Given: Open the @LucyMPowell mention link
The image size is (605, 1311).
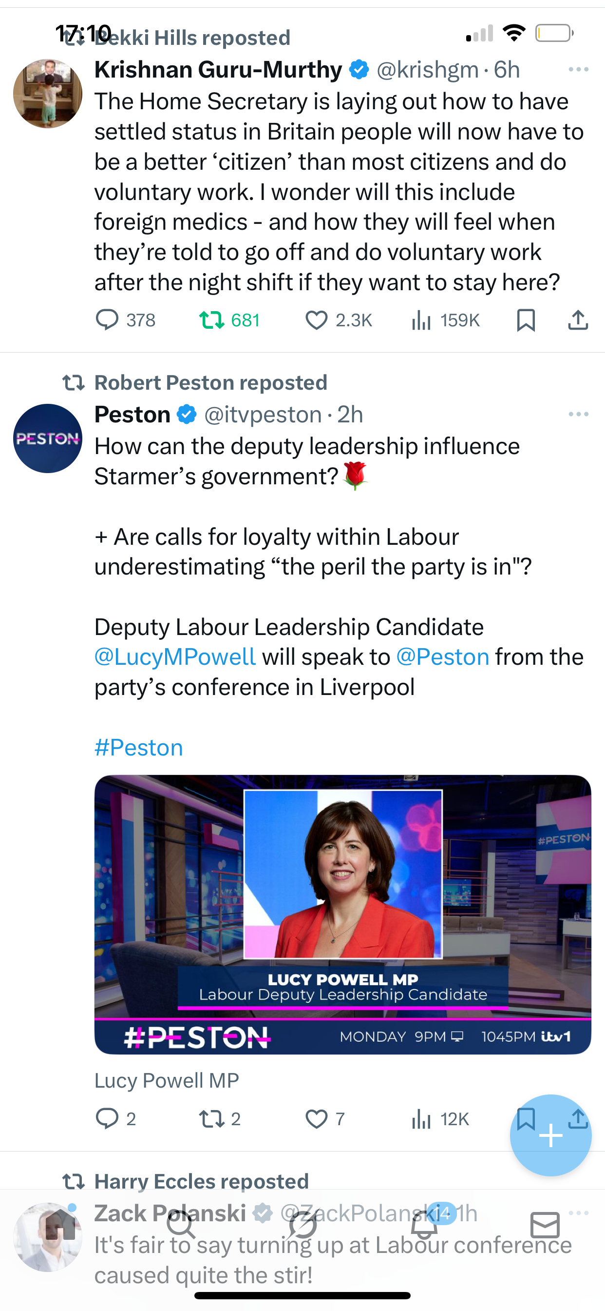Looking at the screenshot, I should 175,657.
